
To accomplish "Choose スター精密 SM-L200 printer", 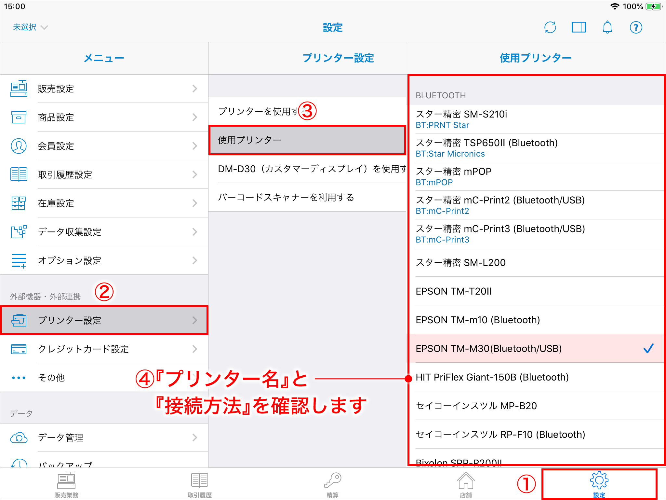I will click(x=537, y=262).
